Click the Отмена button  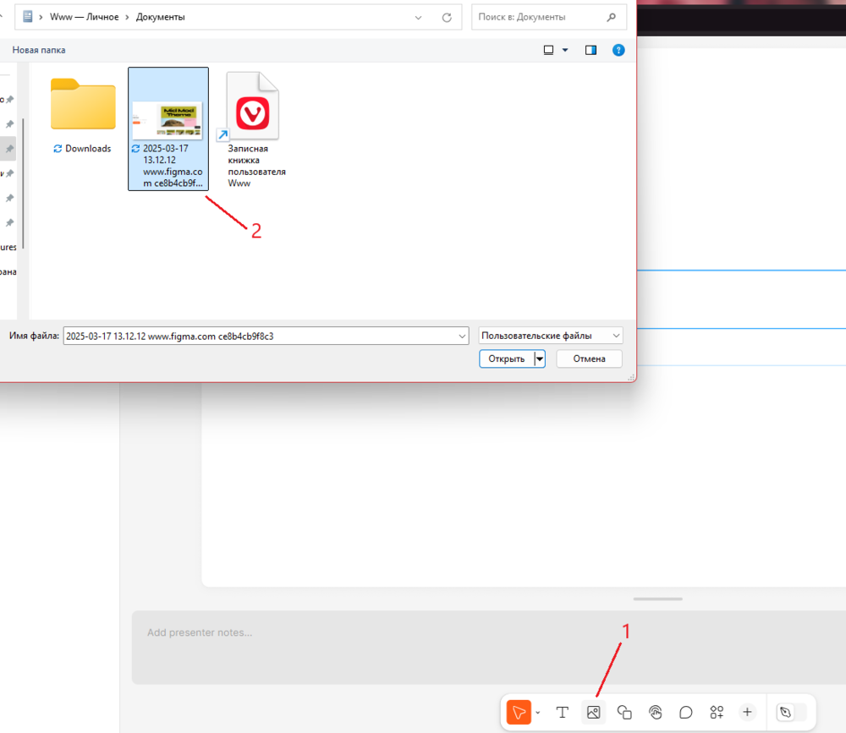(x=589, y=358)
